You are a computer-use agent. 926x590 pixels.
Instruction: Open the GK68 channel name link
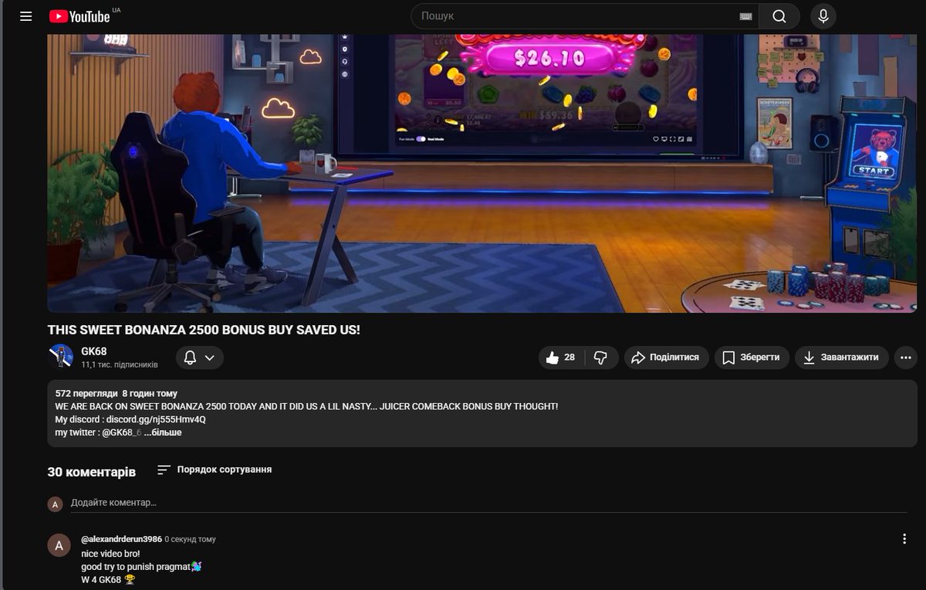[x=94, y=351]
